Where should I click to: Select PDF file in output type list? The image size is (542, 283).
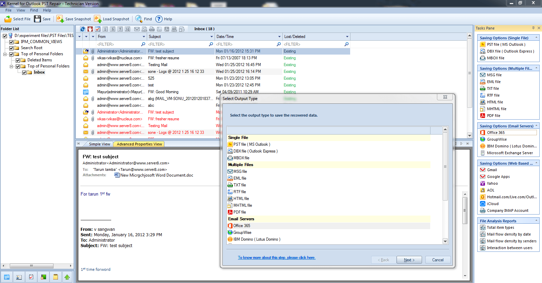329,212
